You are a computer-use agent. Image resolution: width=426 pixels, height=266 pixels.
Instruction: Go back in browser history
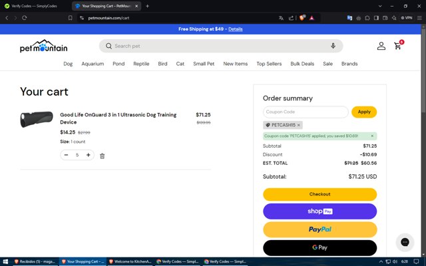(x=7, y=18)
